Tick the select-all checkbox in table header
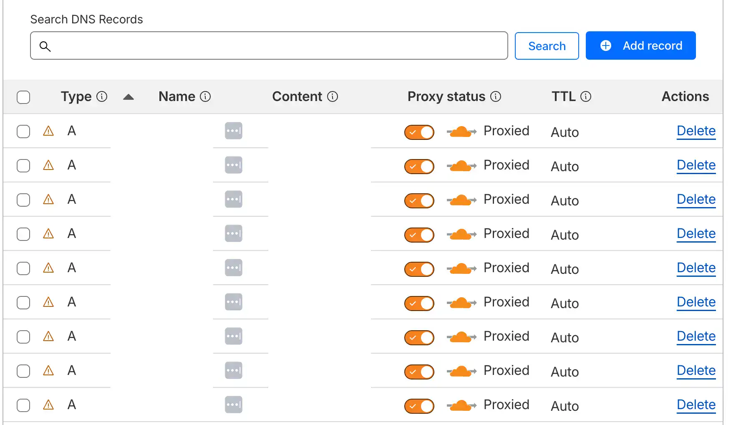 click(23, 97)
